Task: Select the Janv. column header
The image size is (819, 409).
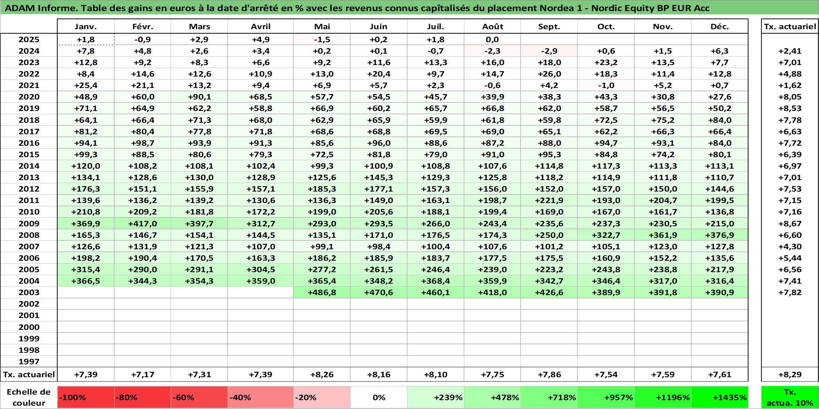Action: pos(86,27)
